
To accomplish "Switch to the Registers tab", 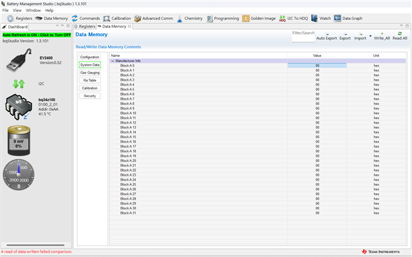I will click(x=84, y=26).
